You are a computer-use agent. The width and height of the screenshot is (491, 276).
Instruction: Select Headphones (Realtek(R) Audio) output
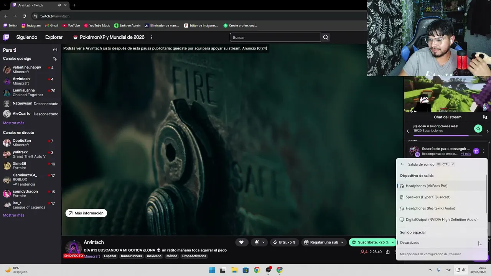442,208
